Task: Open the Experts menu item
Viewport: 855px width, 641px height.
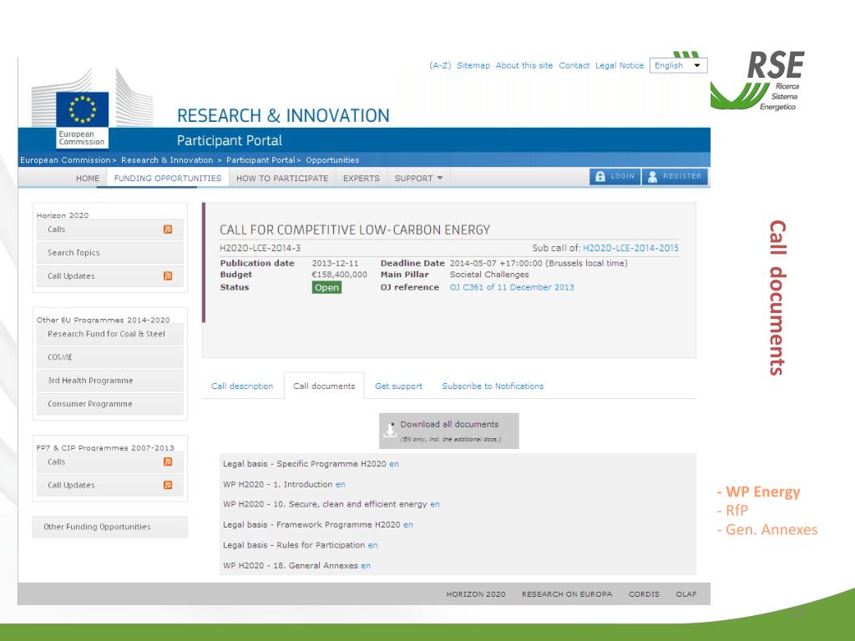Action: pos(361,179)
